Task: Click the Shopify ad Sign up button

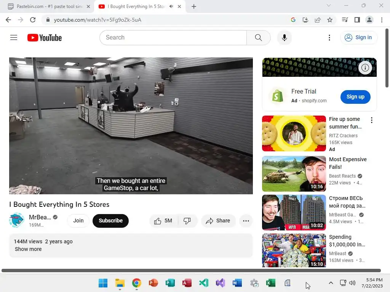Action: (x=355, y=97)
